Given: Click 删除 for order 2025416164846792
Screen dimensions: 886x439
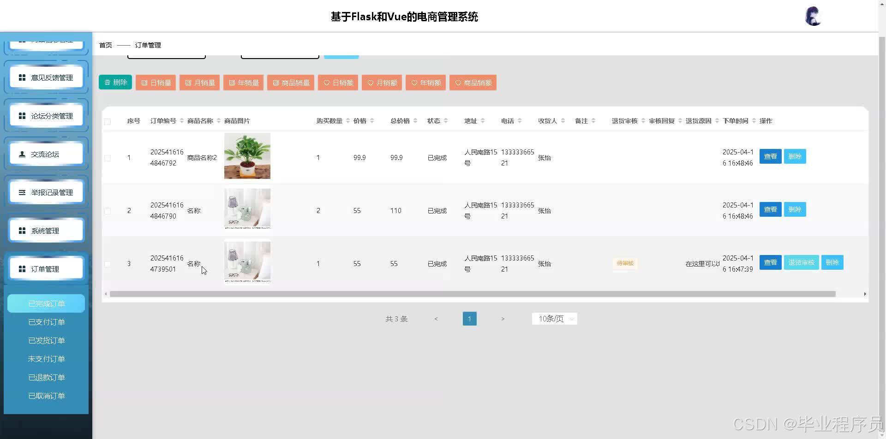Looking at the screenshot, I should [795, 156].
